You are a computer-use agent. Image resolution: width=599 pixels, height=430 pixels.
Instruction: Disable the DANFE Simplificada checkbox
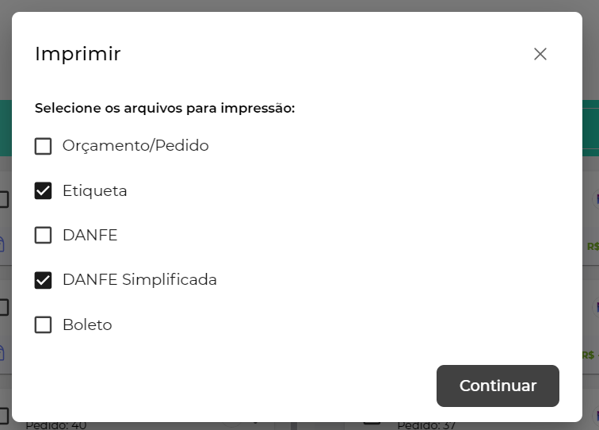coord(44,280)
